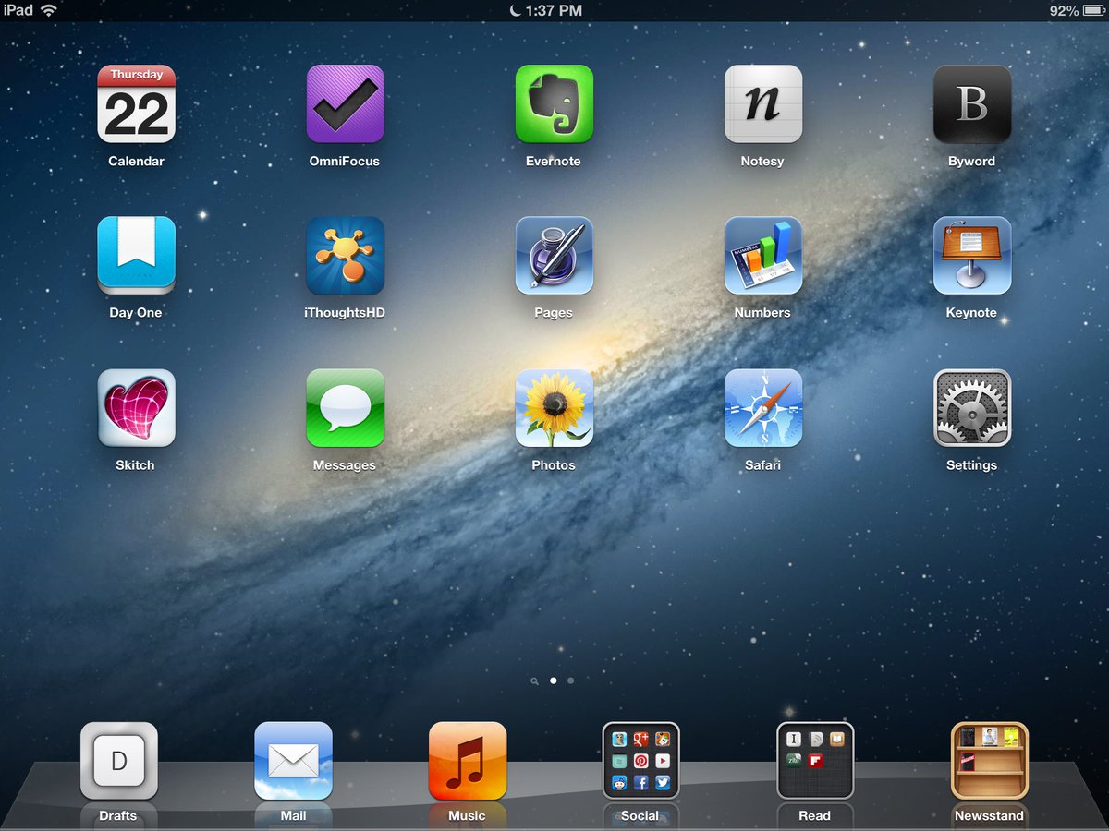Open Newsstand in the dock
This screenshot has height=831, width=1109.
989,761
